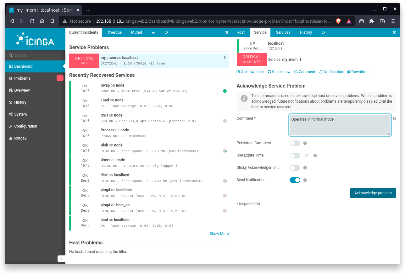405x274 pixels.
Task: Expand the dashboard tabs chevron dropdown
Action: 153,32
